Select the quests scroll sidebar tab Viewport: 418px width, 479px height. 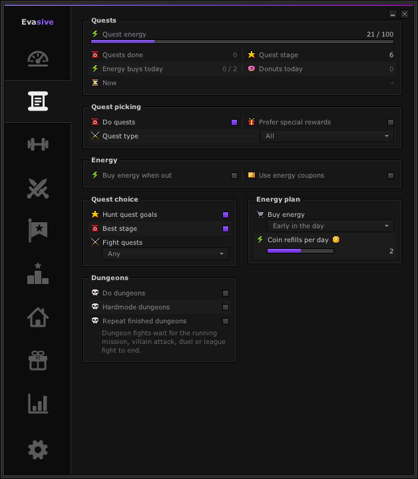click(x=38, y=101)
